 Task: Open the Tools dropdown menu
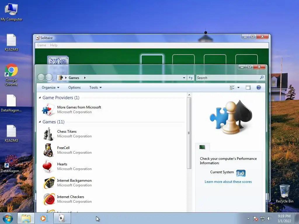(x=95, y=87)
